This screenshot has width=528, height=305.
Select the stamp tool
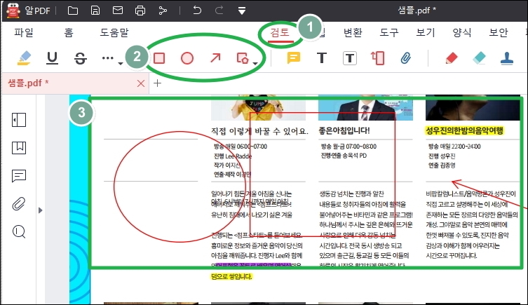tap(507, 58)
